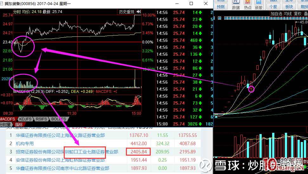Click the buy amount cell 4412.00

[139, 144]
